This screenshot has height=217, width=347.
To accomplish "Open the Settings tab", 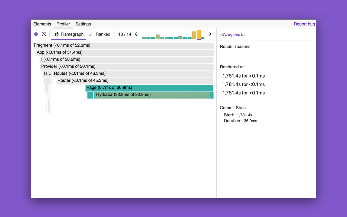I will (83, 24).
